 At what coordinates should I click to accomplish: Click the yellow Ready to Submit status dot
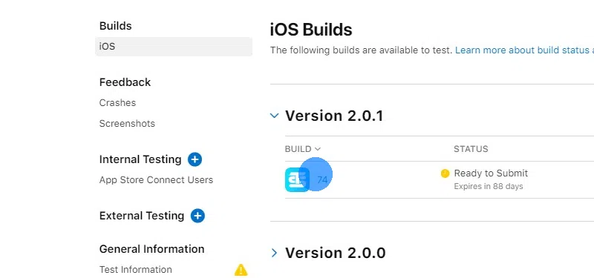point(445,173)
